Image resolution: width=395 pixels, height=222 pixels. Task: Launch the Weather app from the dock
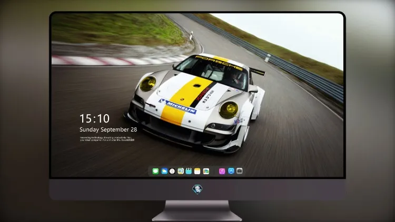point(164,171)
